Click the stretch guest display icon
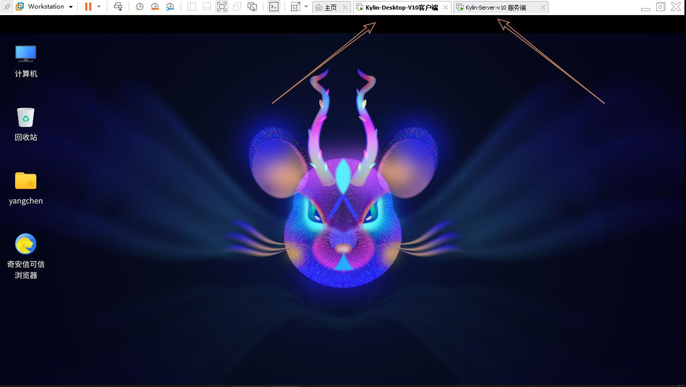Image resolution: width=686 pixels, height=387 pixels. point(296,7)
